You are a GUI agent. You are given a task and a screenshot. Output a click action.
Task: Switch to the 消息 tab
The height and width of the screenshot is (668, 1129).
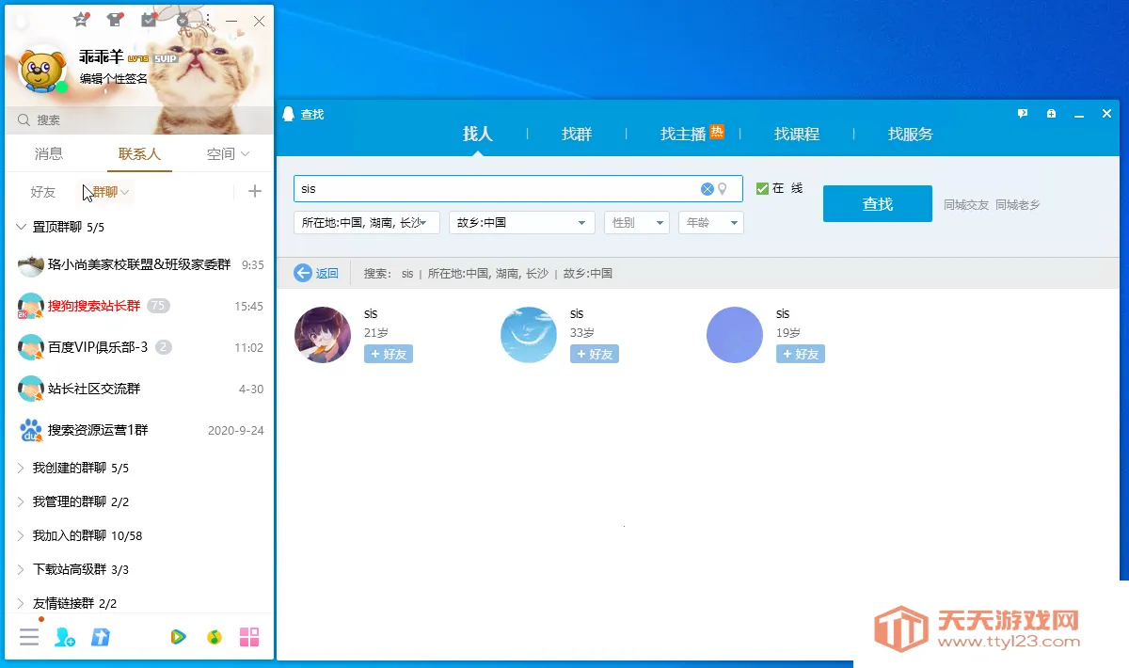click(48, 153)
